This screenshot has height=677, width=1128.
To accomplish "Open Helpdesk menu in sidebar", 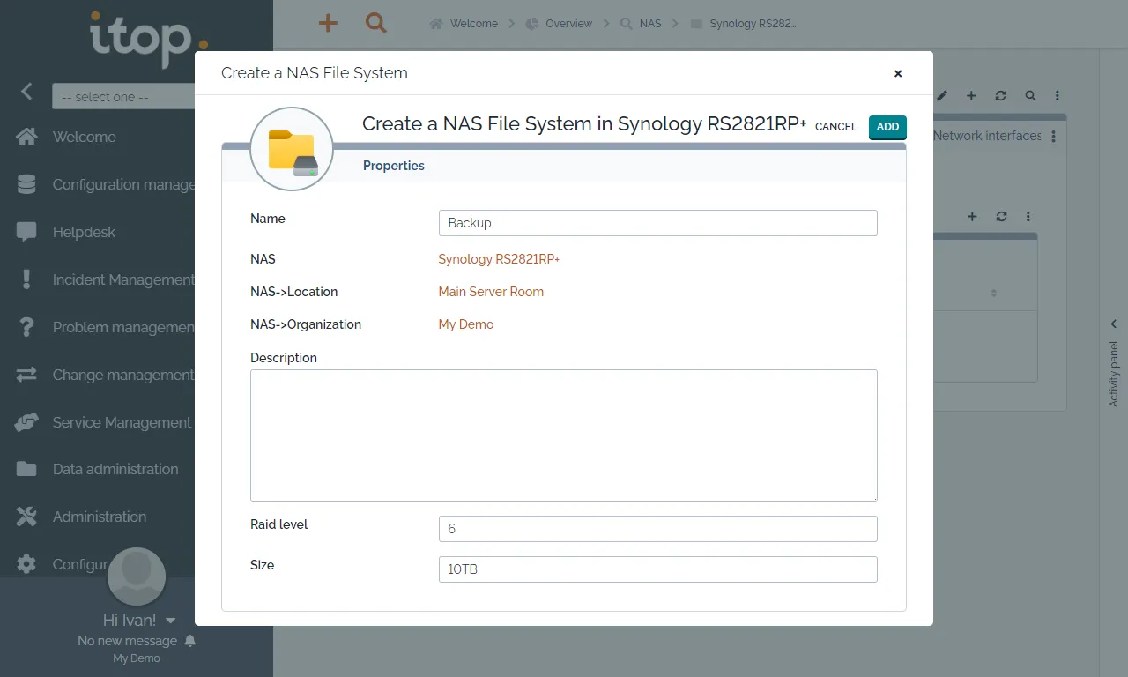I will point(84,232).
